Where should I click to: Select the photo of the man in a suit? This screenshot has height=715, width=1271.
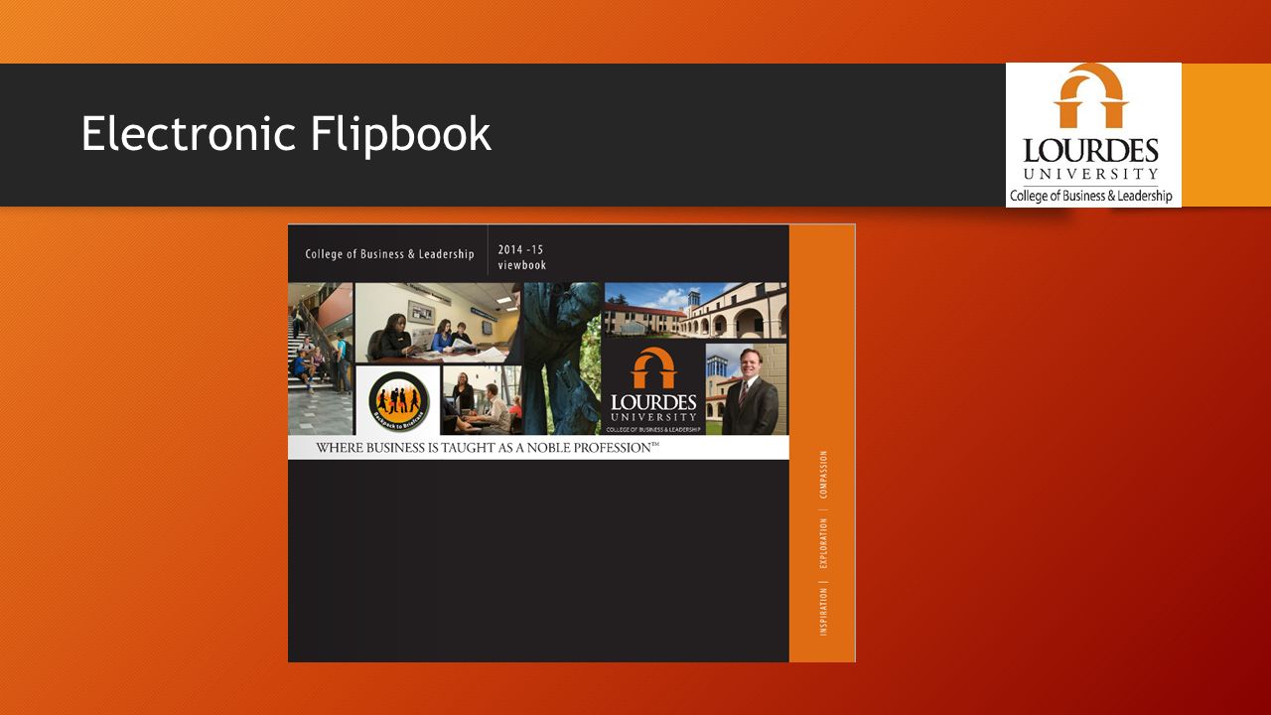pyautogui.click(x=747, y=388)
